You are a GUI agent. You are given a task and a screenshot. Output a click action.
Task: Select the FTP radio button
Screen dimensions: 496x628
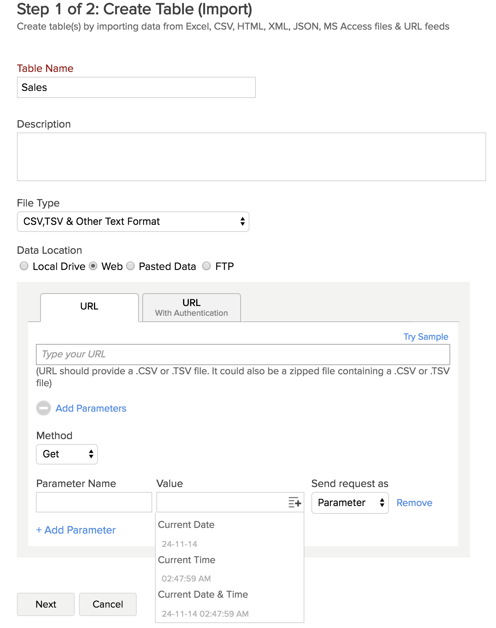206,266
